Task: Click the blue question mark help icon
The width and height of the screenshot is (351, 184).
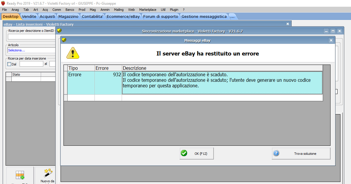Action: pos(276,153)
